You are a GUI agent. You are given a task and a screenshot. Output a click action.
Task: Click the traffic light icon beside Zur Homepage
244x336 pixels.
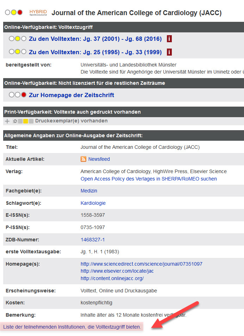[18, 95]
